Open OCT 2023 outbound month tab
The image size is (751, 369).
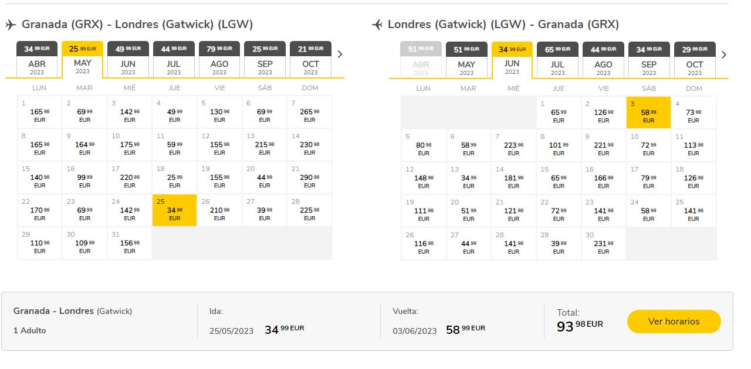tap(310, 60)
